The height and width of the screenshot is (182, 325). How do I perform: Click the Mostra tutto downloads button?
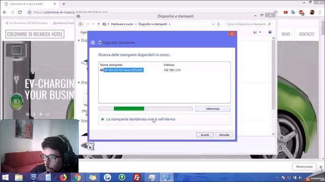304,166
